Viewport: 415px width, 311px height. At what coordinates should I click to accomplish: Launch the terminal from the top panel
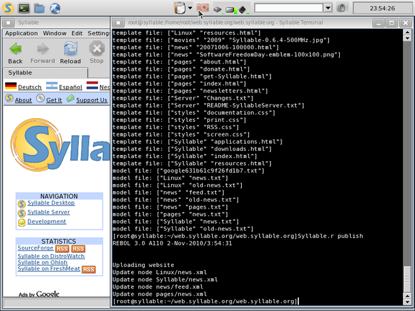pyautogui.click(x=24, y=8)
